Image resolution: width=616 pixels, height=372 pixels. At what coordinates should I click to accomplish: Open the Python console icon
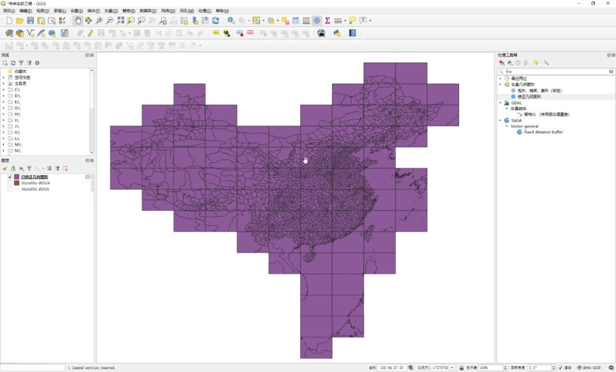click(337, 33)
